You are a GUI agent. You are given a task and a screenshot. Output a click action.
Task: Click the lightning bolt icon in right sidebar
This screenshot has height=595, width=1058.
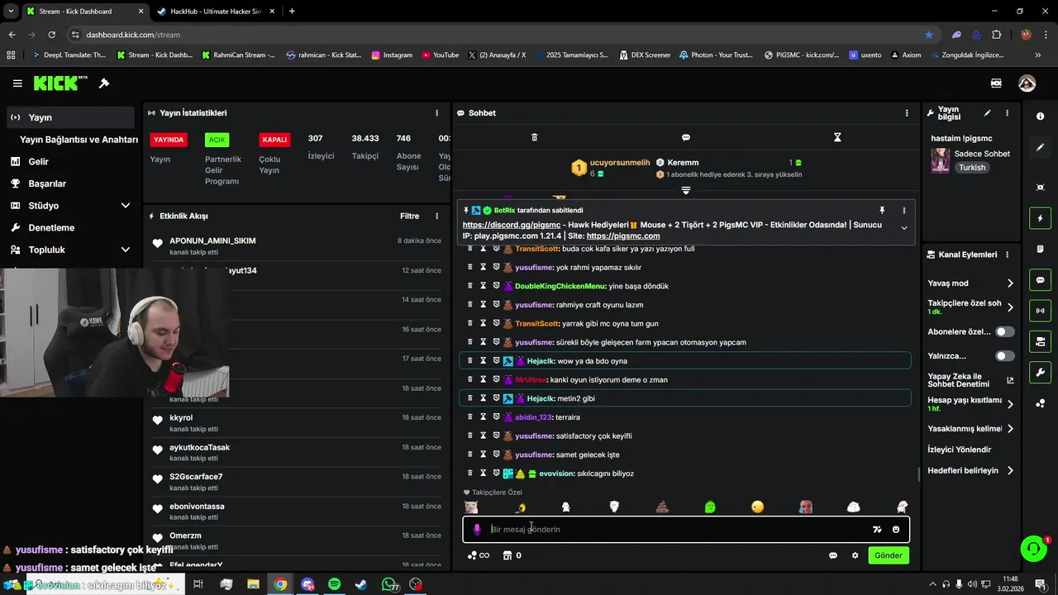pyautogui.click(x=1040, y=219)
